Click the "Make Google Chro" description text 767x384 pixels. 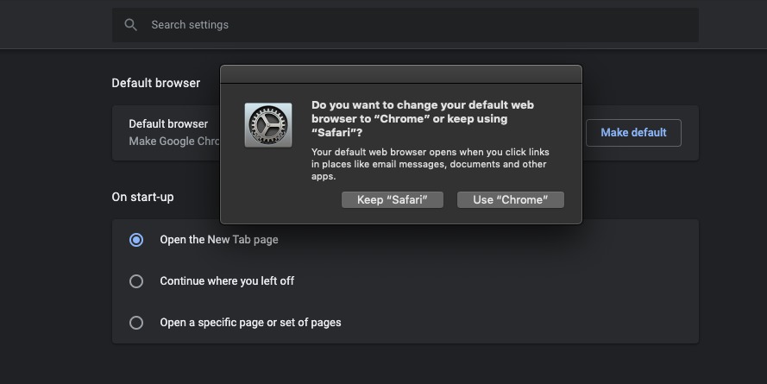click(174, 142)
